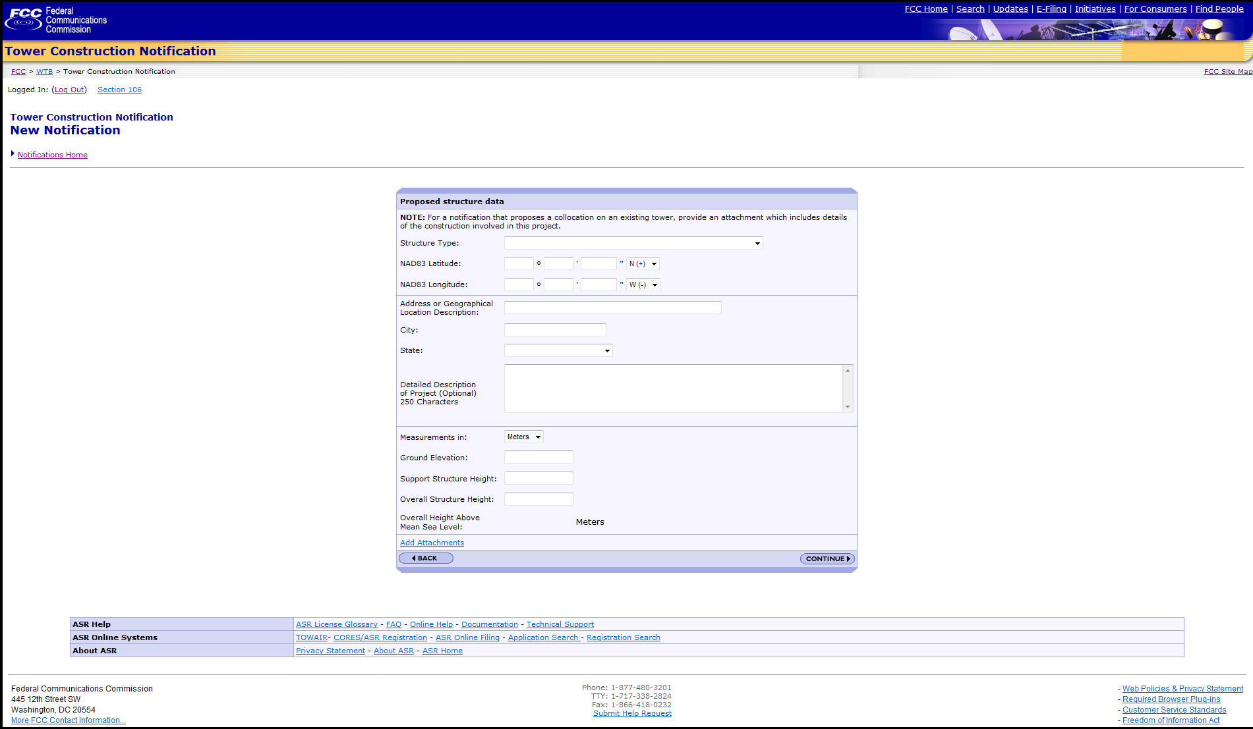Focus the Support Structure Height field
This screenshot has height=729, width=1253.
pyautogui.click(x=539, y=478)
